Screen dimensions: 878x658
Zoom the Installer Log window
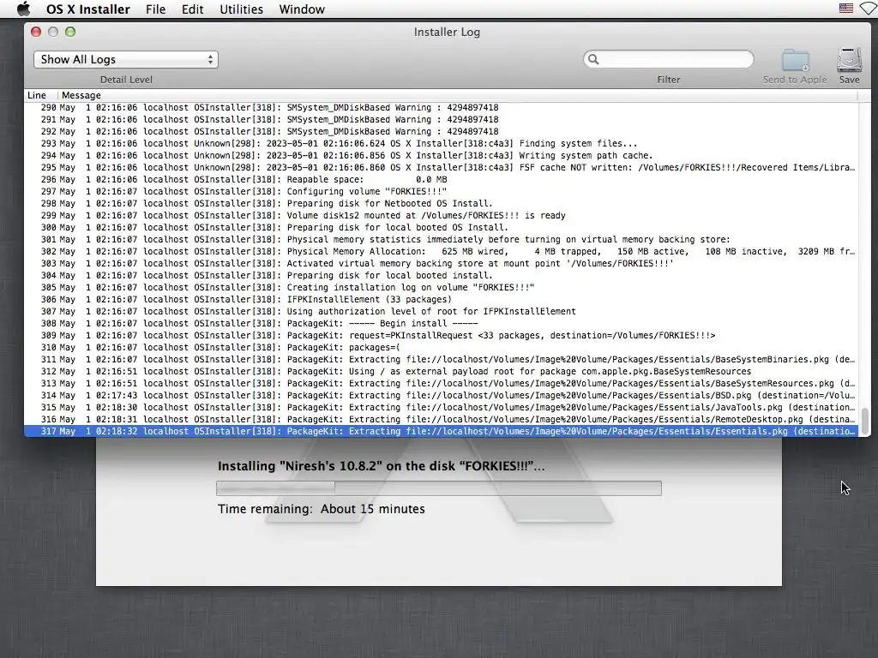tap(70, 32)
